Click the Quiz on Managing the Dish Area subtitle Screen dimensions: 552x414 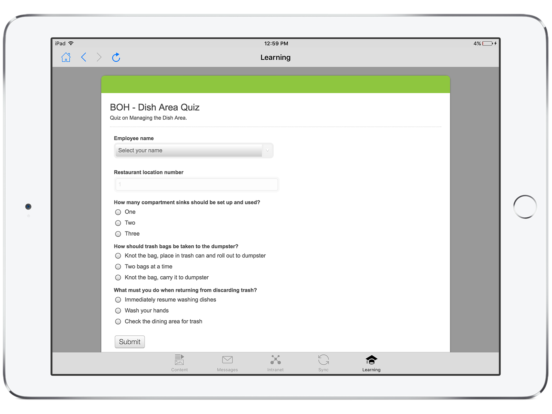tap(148, 118)
